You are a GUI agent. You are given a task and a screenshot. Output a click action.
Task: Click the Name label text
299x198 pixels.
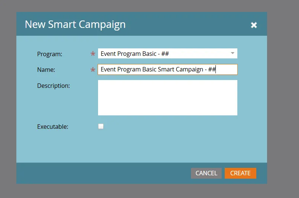[46, 70]
